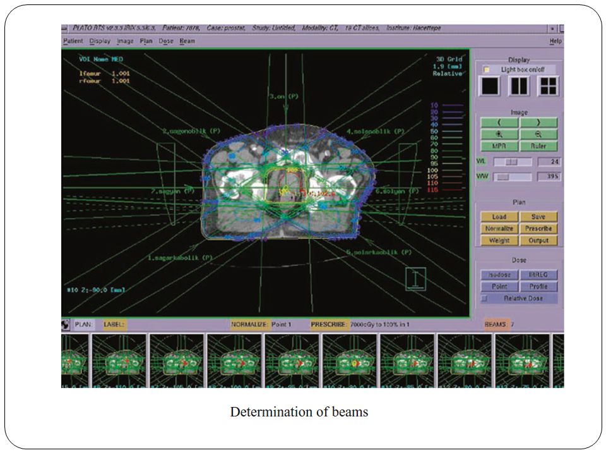Click the 4.solonoblik (P) beam label
This screenshot has width=606, height=455.
[375, 131]
